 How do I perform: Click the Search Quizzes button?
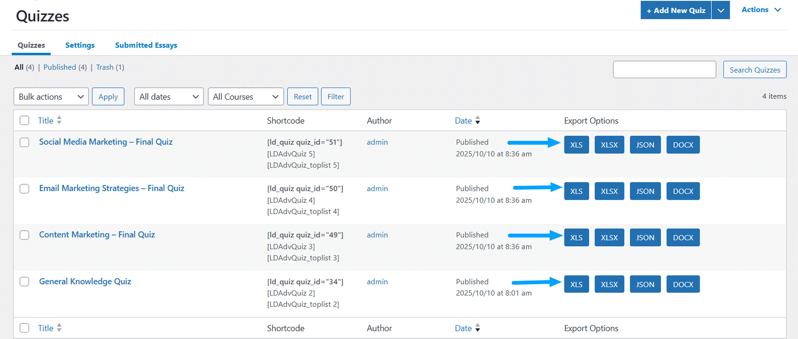point(755,70)
